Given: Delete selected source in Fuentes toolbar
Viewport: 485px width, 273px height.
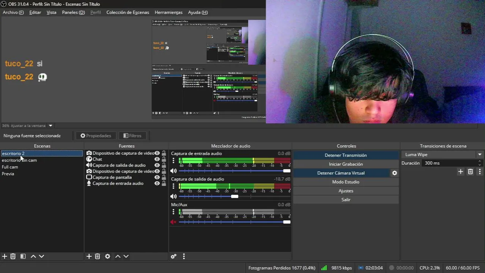Looking at the screenshot, I should click(x=97, y=256).
